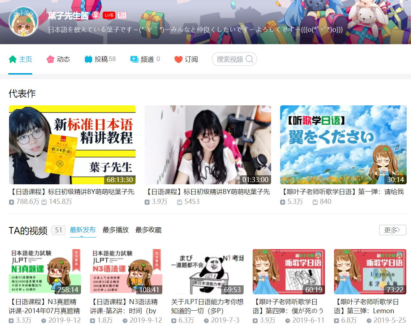Open the 主页 home tab

(20, 59)
